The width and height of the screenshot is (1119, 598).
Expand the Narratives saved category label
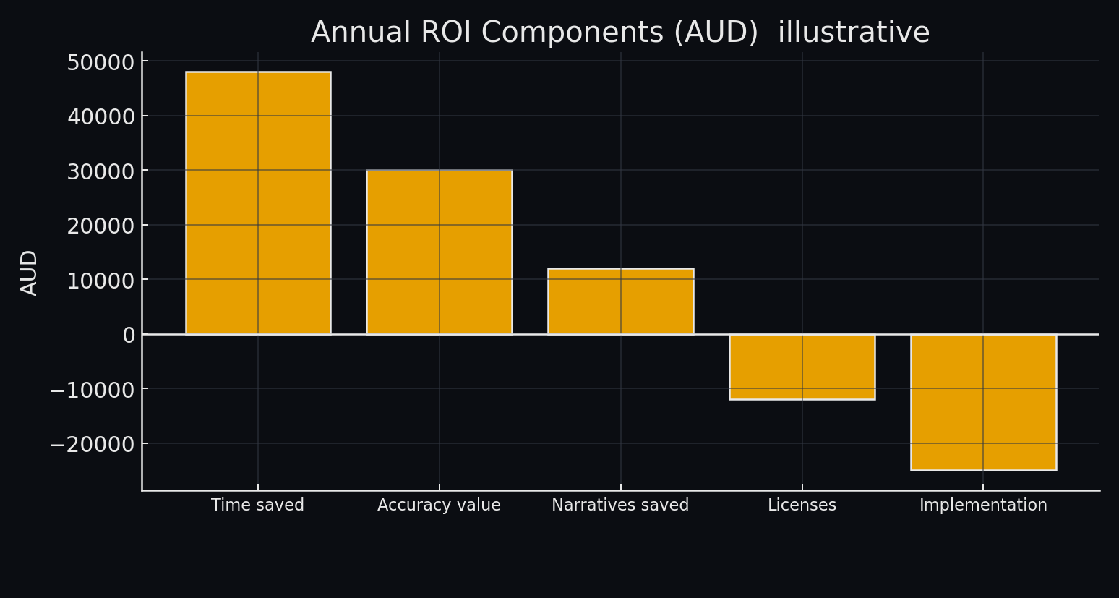(620, 505)
